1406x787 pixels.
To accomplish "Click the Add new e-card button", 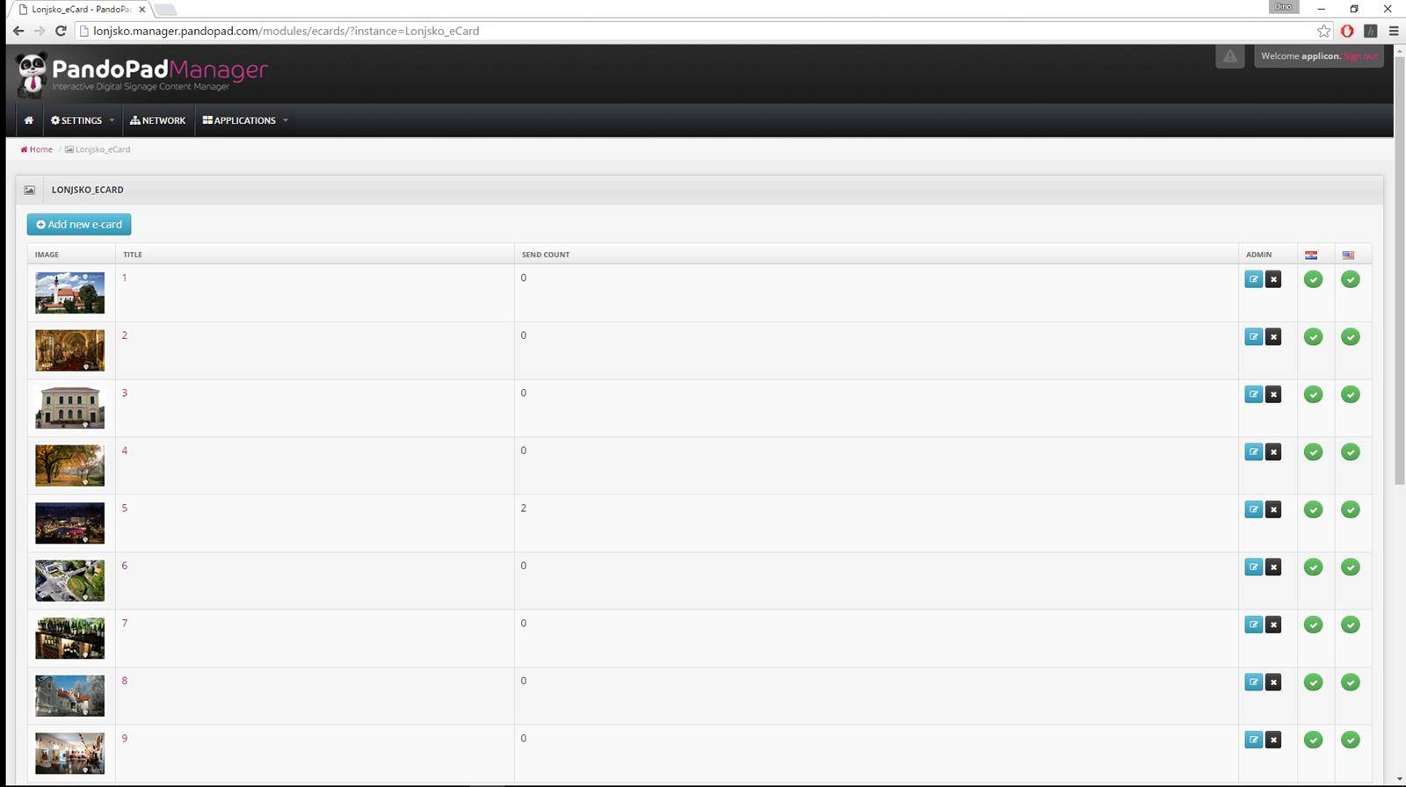I will coord(79,224).
